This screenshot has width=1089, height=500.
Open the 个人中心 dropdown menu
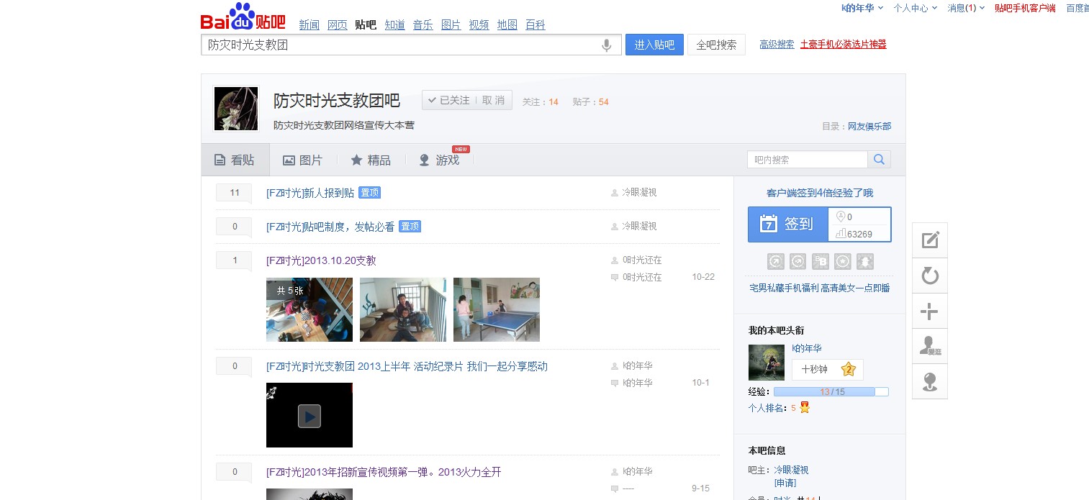915,8
